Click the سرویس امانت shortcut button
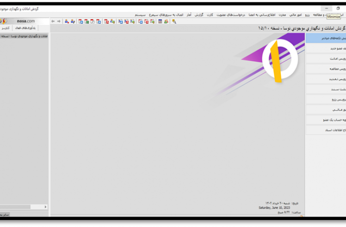This screenshot has height=227, width=346. (x=326, y=59)
